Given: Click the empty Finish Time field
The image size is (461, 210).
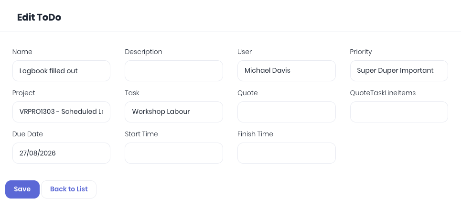Looking at the screenshot, I should pyautogui.click(x=286, y=153).
